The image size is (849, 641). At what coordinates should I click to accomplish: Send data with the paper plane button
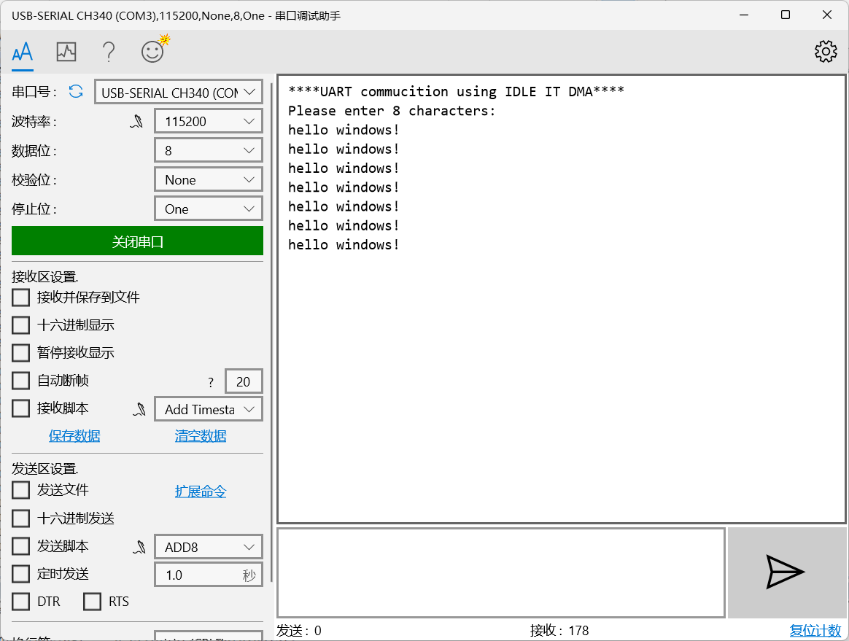(x=786, y=572)
